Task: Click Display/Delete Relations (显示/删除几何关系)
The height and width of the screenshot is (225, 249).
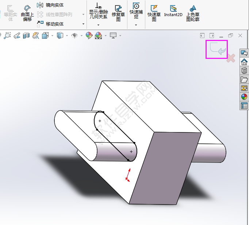Action: point(99,11)
